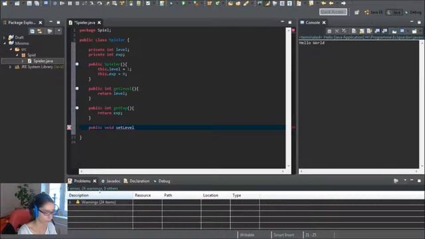The height and width of the screenshot is (239, 425).
Task: Switch to Debug perspective
Action: 413,13
